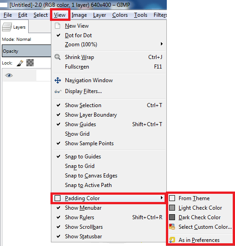Enable Snap to Canvas Edges
Image resolution: width=235 pixels, height=246 pixels.
109,176
